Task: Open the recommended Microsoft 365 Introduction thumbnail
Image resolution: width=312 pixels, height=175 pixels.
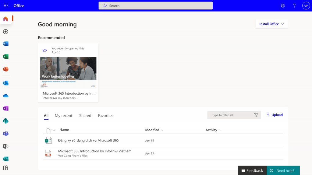Action: [68, 72]
